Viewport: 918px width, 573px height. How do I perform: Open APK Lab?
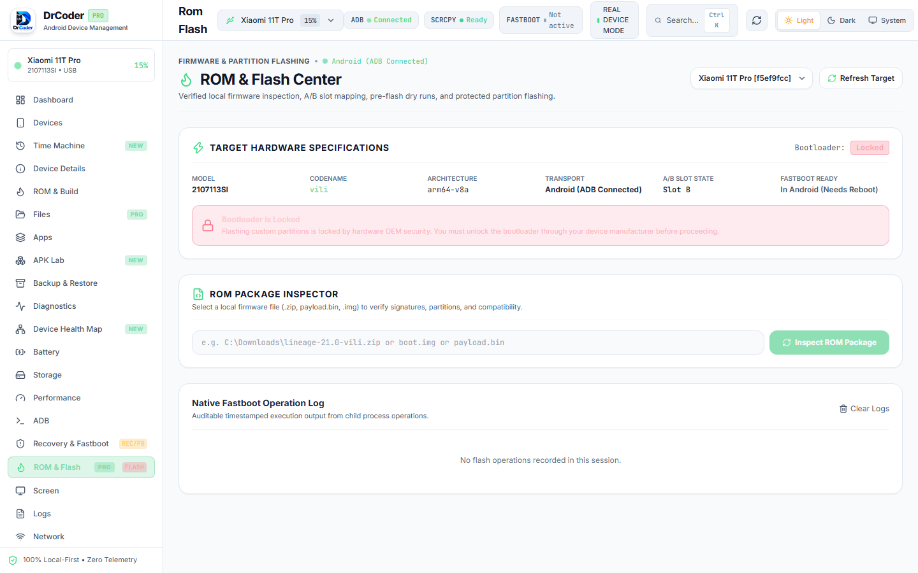click(81, 260)
